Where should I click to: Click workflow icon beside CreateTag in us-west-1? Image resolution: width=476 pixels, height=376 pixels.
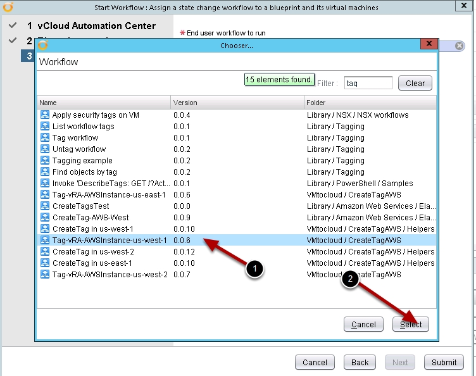[x=45, y=229]
